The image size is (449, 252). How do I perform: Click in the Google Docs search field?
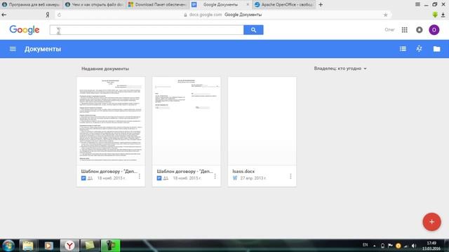click(x=147, y=29)
